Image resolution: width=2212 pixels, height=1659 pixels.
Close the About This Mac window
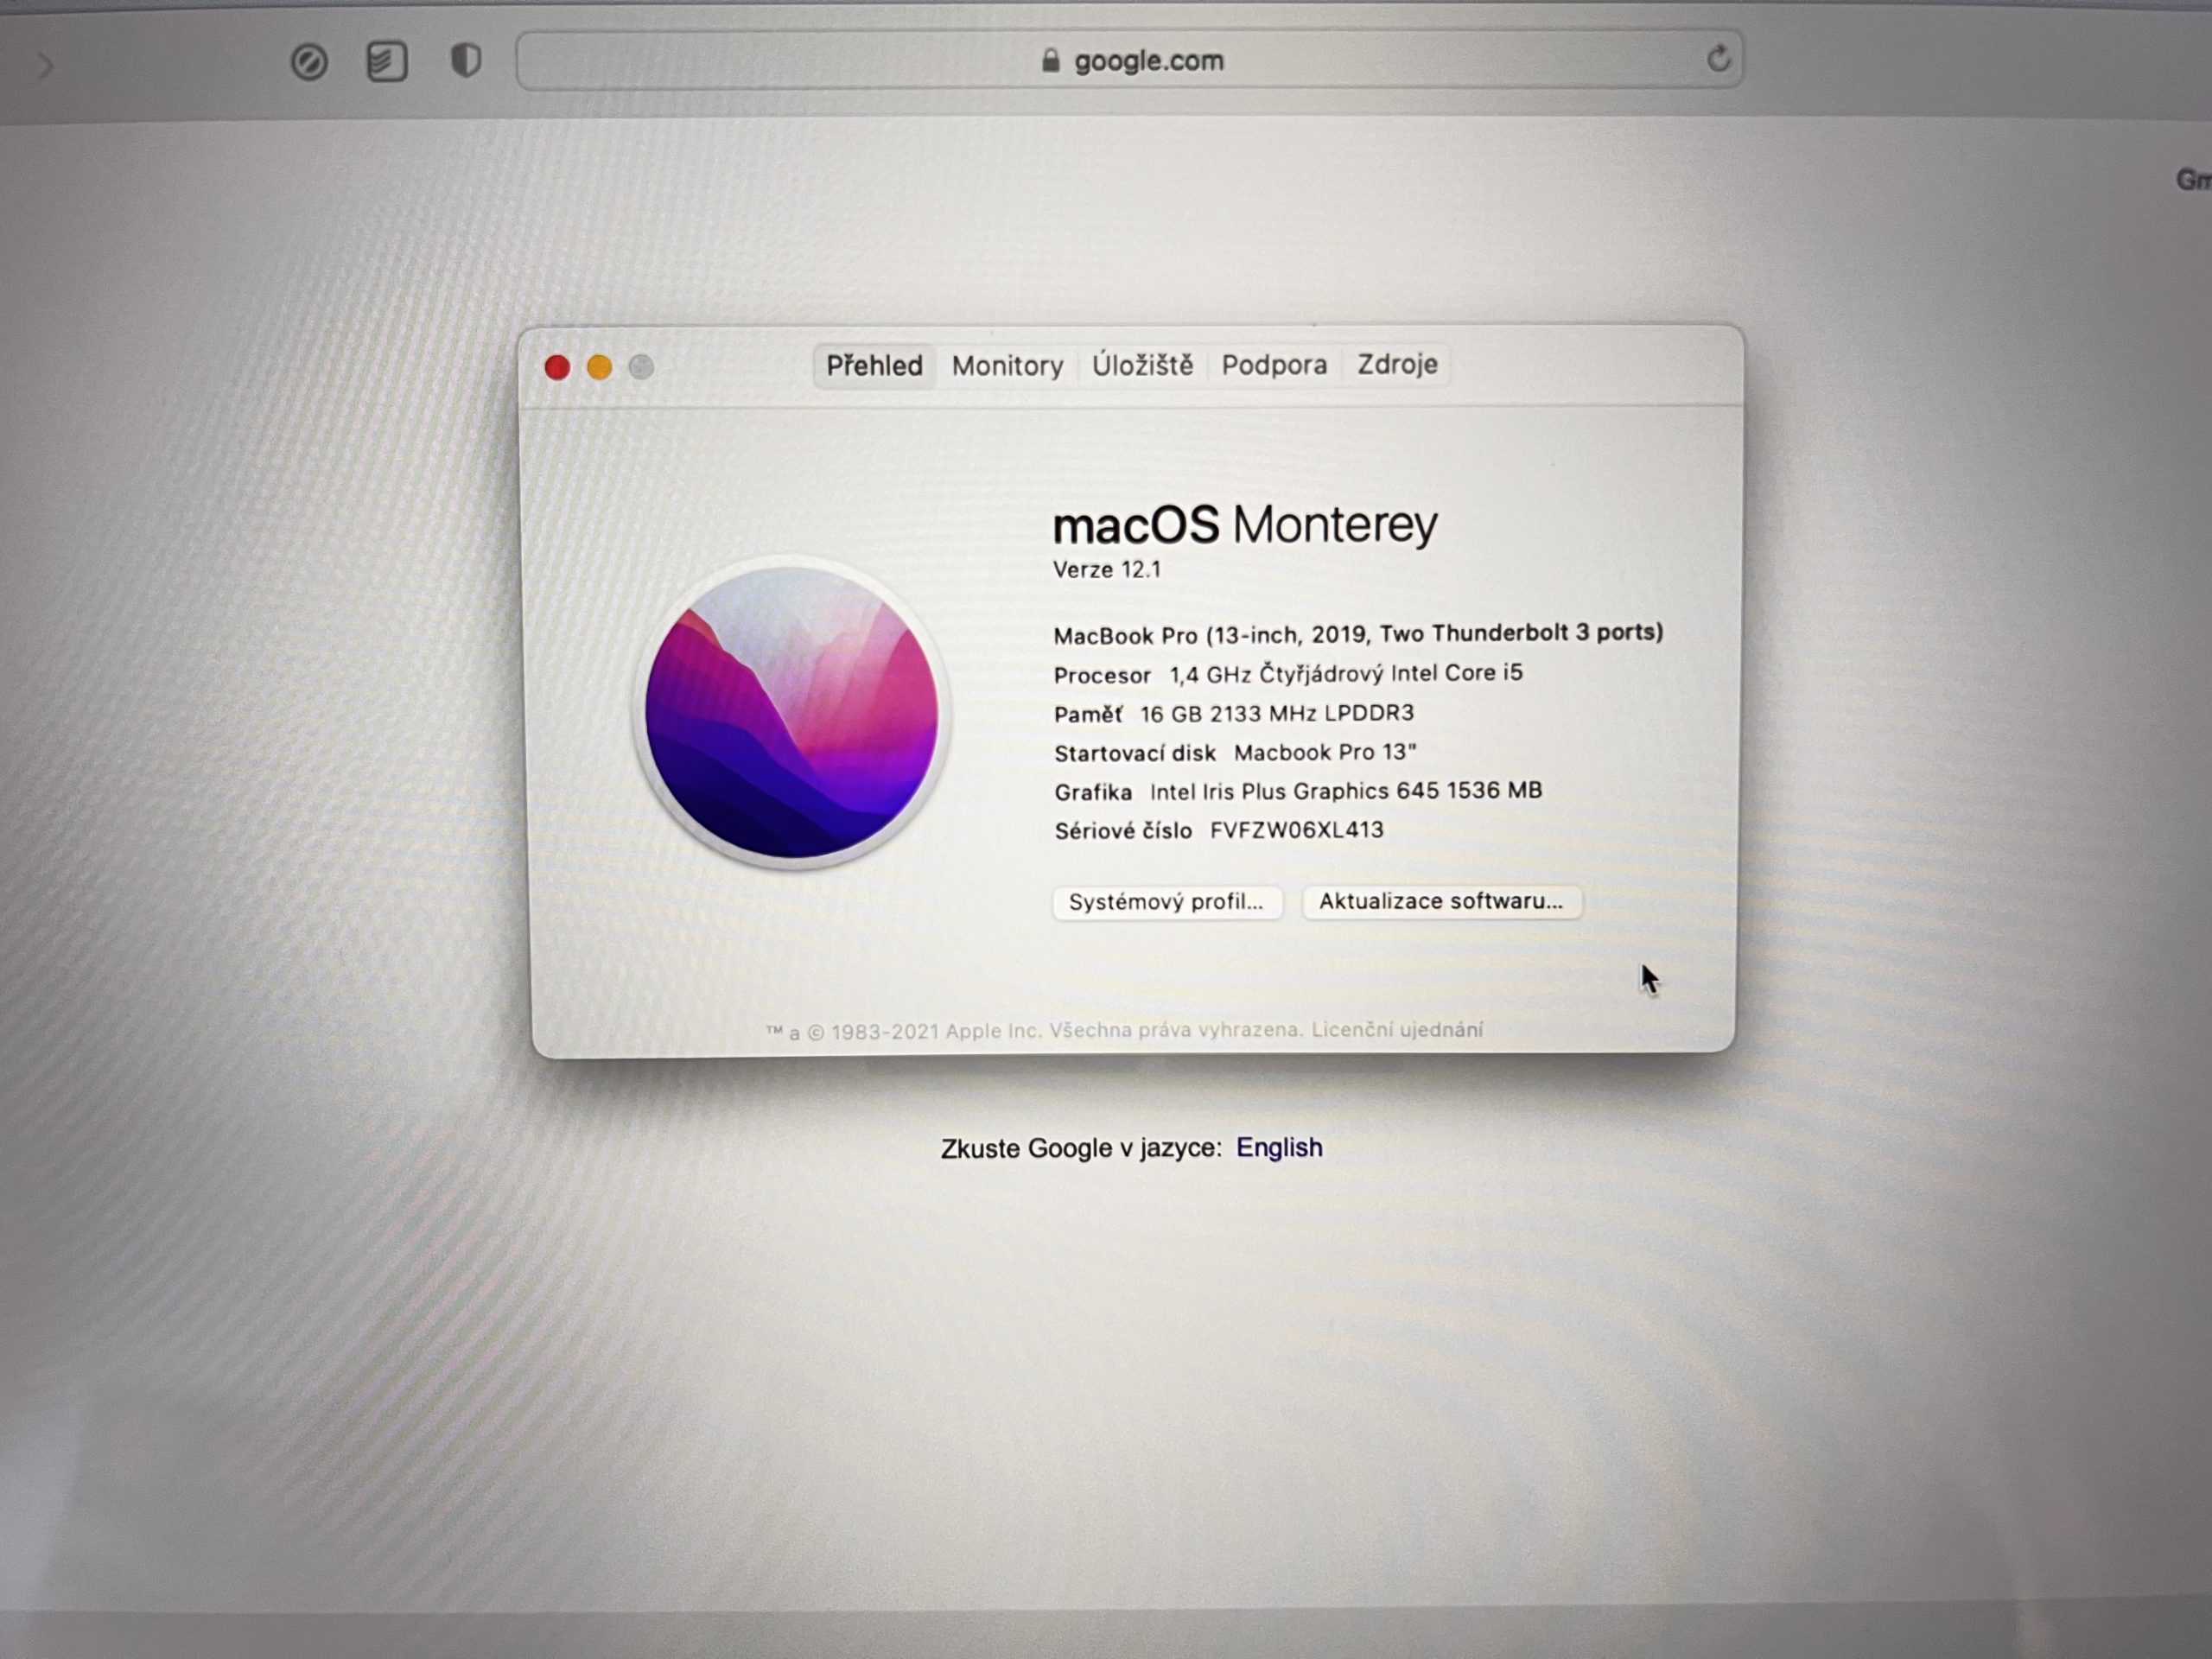click(557, 368)
